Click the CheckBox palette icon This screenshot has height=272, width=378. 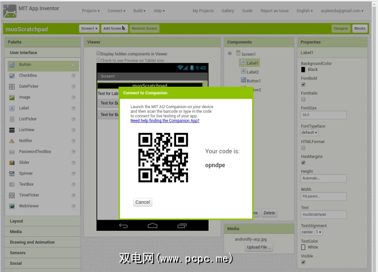(12, 76)
